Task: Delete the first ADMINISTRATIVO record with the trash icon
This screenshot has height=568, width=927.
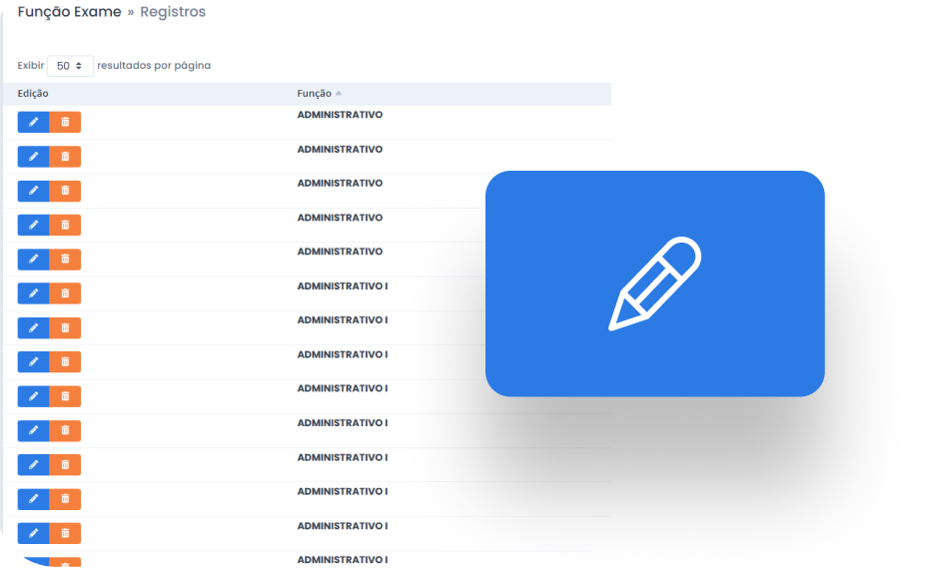Action: (x=65, y=122)
